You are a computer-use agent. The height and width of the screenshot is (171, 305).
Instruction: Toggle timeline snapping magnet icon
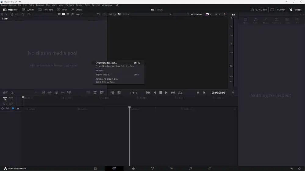point(2,109)
